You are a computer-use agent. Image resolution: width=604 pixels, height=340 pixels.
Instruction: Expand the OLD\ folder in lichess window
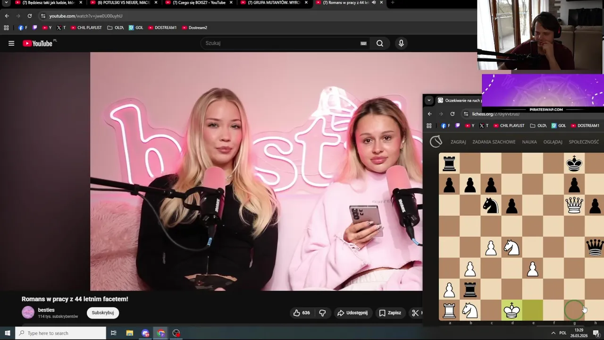538,126
